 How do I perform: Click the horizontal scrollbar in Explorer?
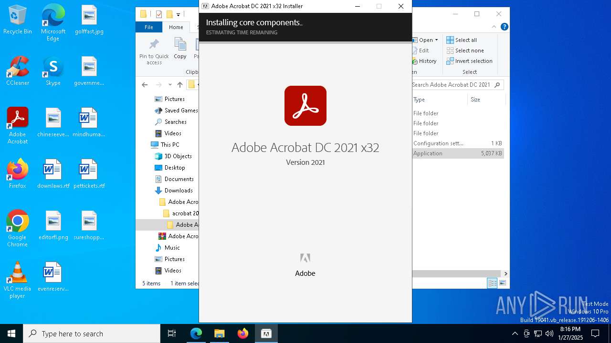tap(457, 273)
